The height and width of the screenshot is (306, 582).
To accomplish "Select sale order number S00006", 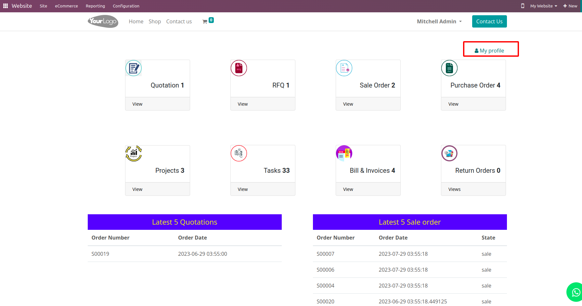I will (326, 270).
